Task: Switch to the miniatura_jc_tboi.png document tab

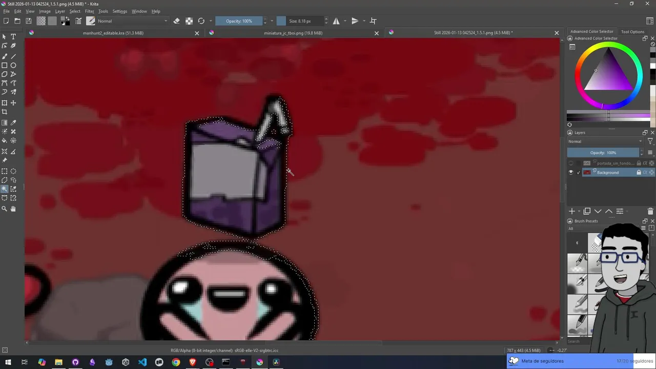Action: (293, 33)
